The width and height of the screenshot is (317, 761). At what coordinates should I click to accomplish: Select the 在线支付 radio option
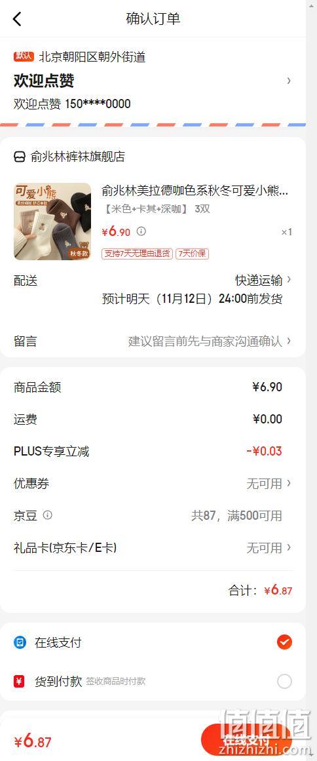[284, 642]
